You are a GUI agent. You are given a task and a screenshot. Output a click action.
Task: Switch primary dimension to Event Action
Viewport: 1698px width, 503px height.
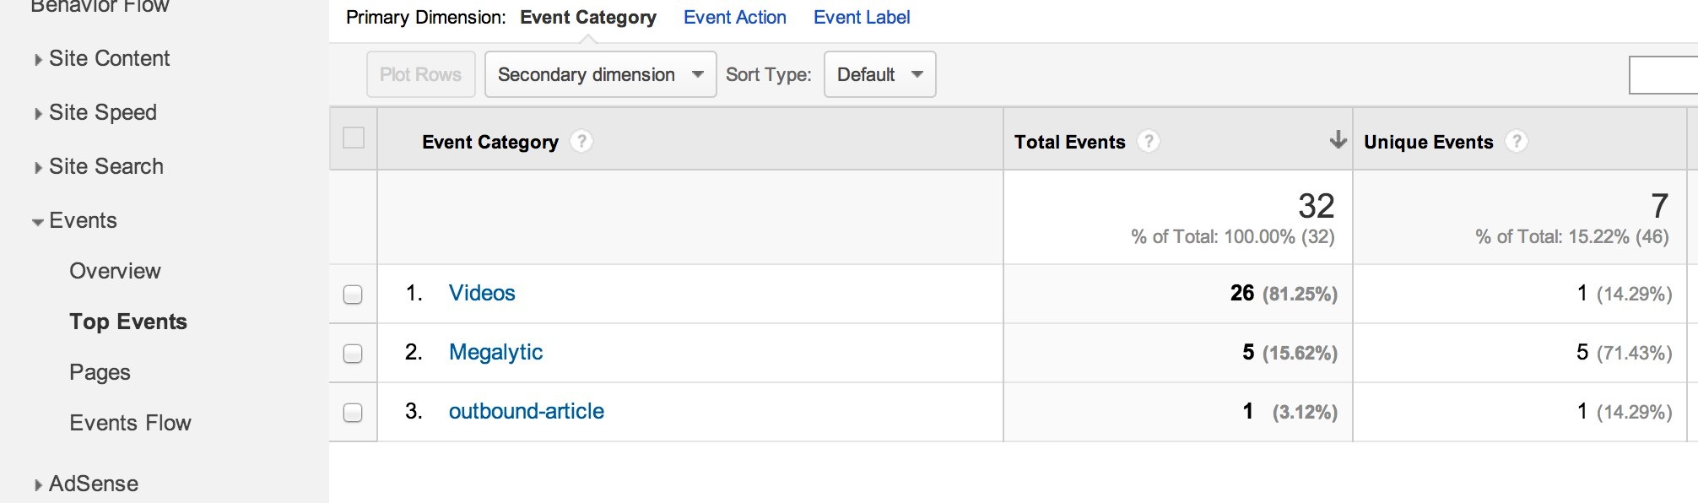[x=734, y=17]
